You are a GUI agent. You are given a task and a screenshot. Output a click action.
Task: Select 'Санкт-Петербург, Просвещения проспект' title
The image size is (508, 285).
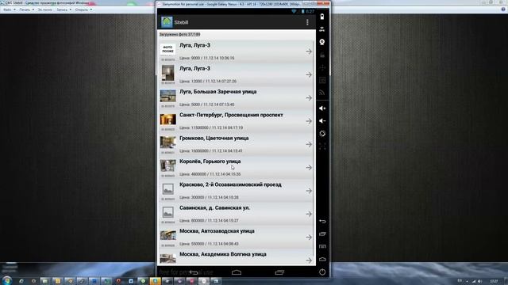231,115
